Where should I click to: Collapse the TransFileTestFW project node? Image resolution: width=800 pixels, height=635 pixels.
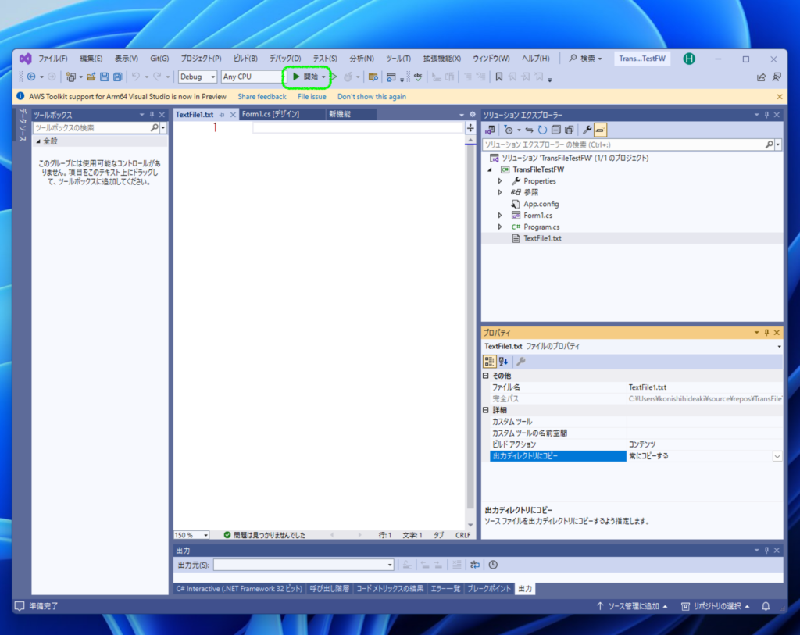click(490, 169)
